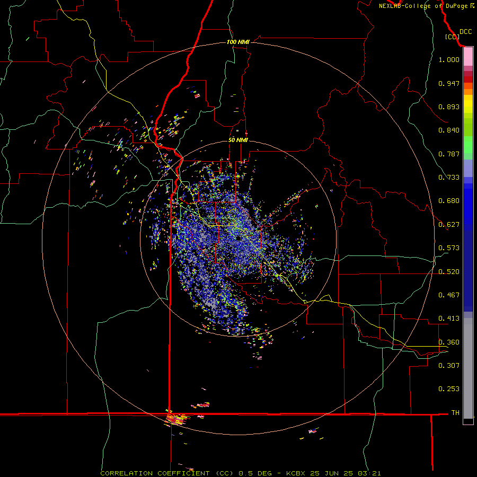Pick the red swatch on the color scale
The width and height of the screenshot is (477, 477).
tap(468, 79)
